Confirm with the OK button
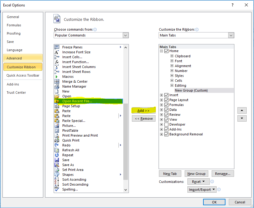Screen dimensions: 254x208 214,202
